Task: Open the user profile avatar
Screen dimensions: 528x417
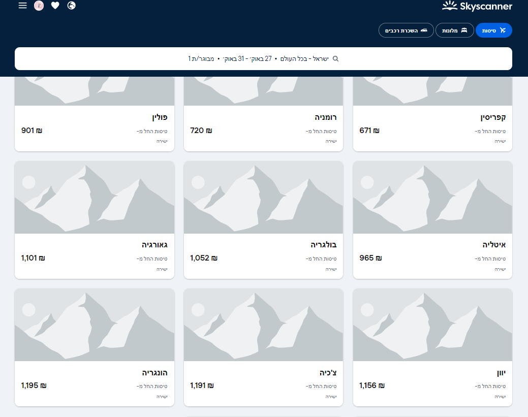Action: (39, 6)
